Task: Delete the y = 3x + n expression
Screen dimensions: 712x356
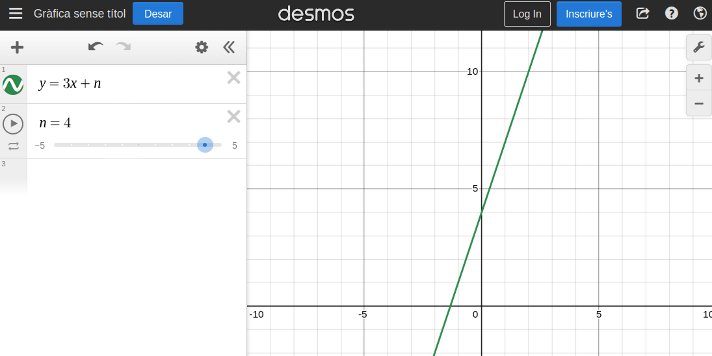Action: point(234,78)
